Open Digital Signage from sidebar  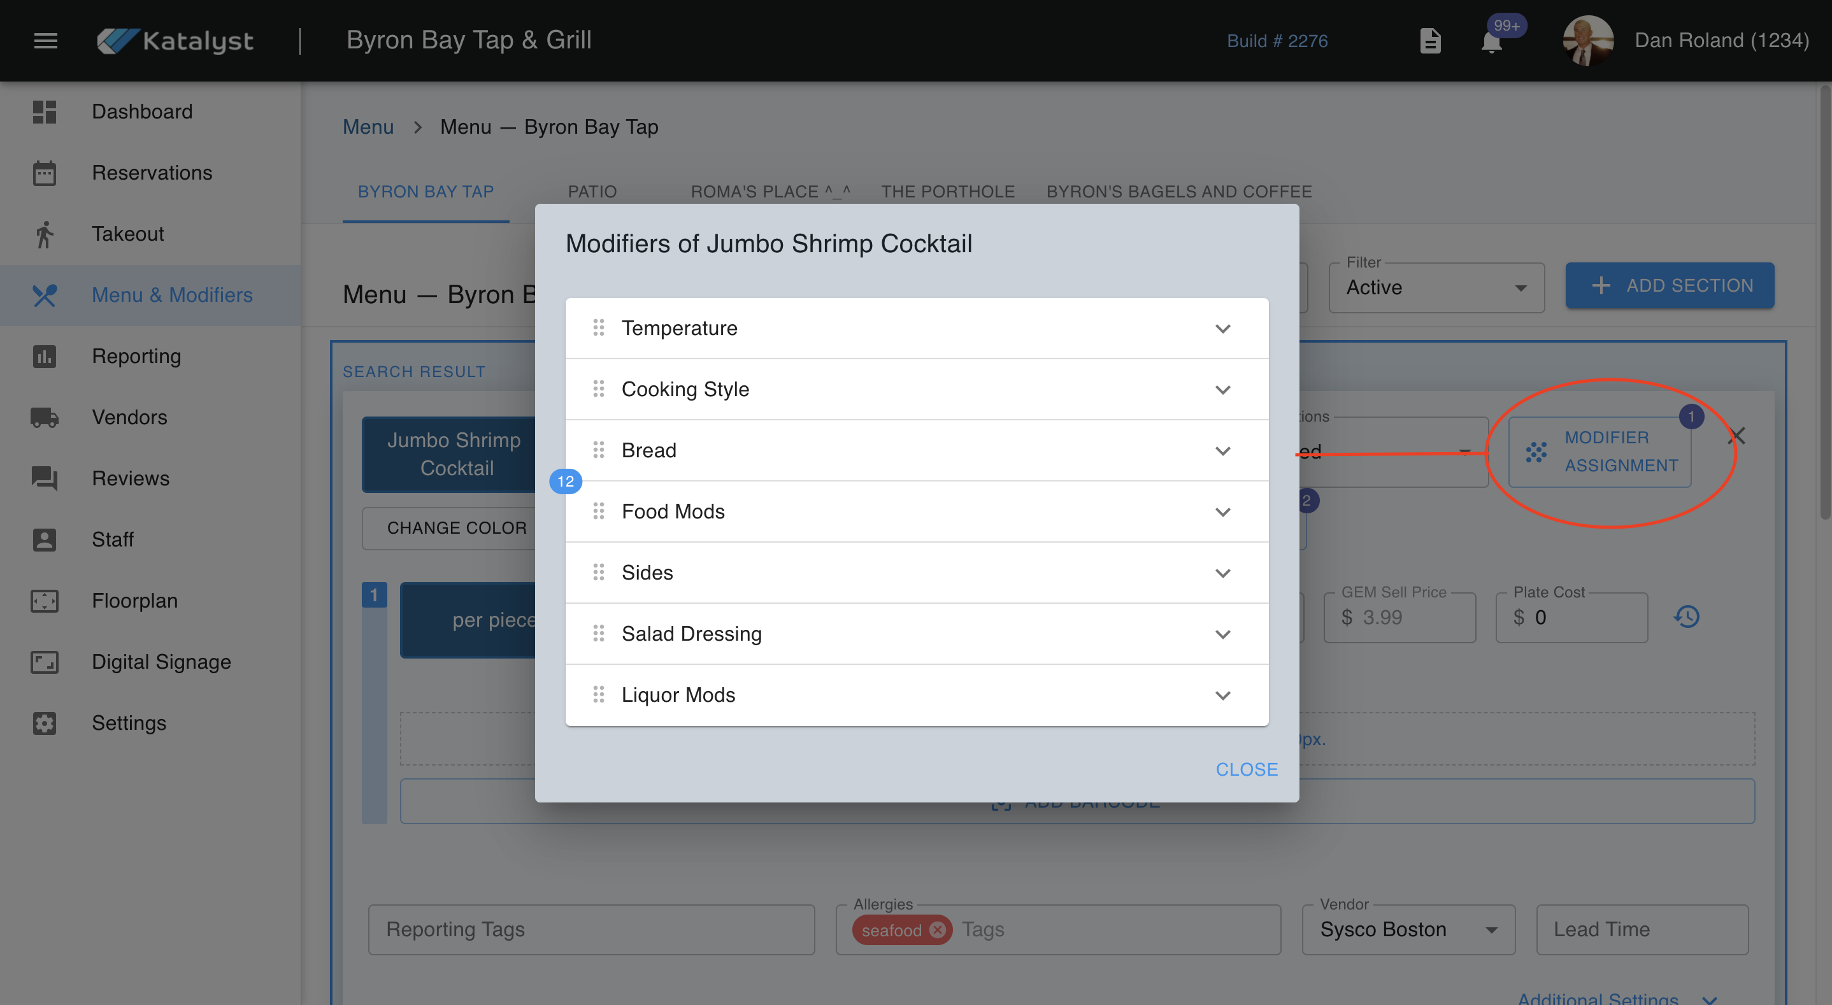(161, 662)
